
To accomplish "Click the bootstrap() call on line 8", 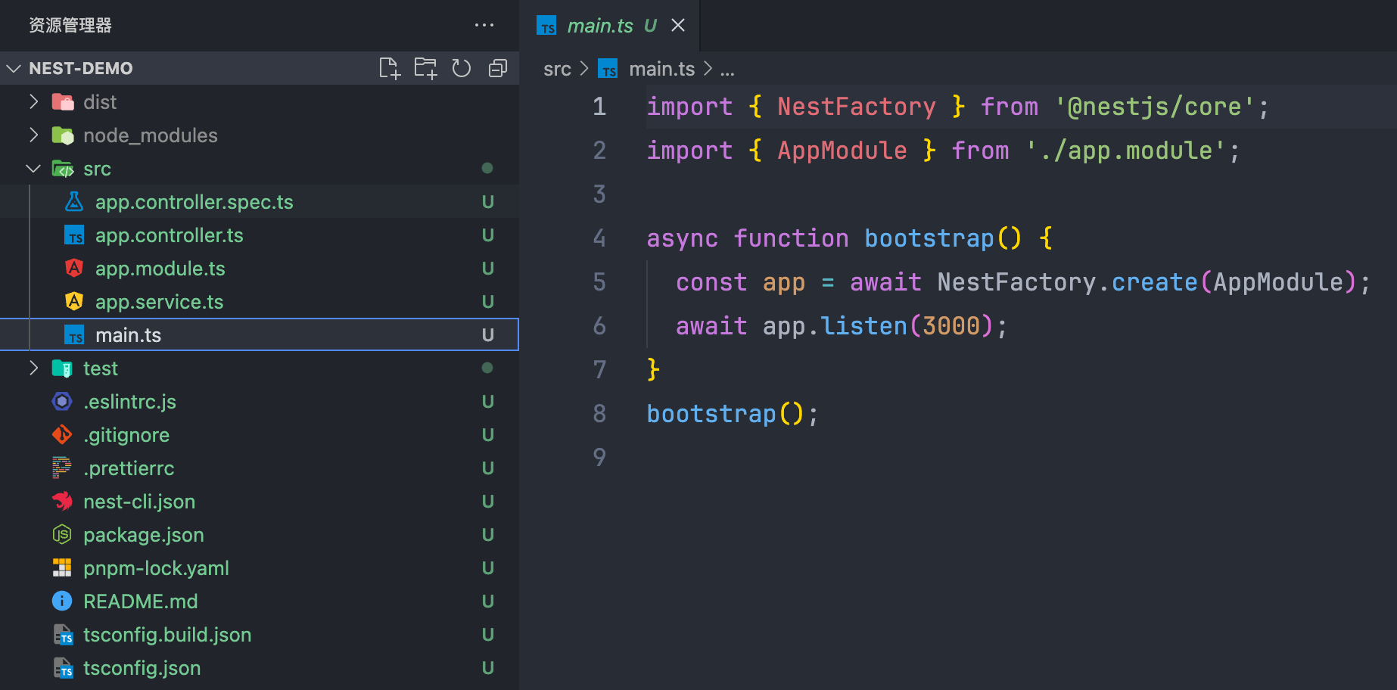I will coord(725,414).
